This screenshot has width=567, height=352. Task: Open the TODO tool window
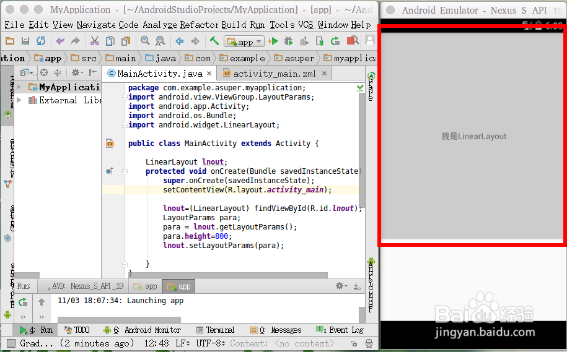click(x=76, y=330)
